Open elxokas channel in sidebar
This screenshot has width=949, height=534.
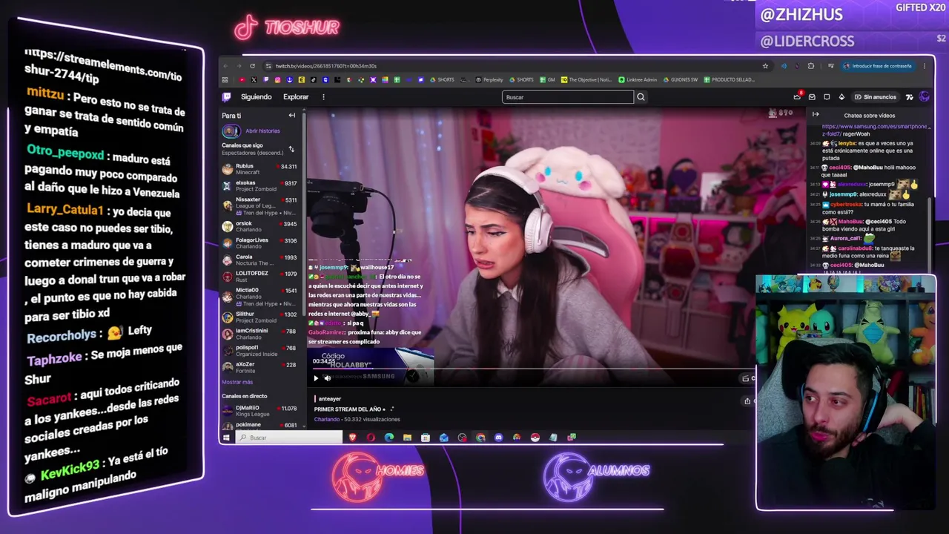259,186
